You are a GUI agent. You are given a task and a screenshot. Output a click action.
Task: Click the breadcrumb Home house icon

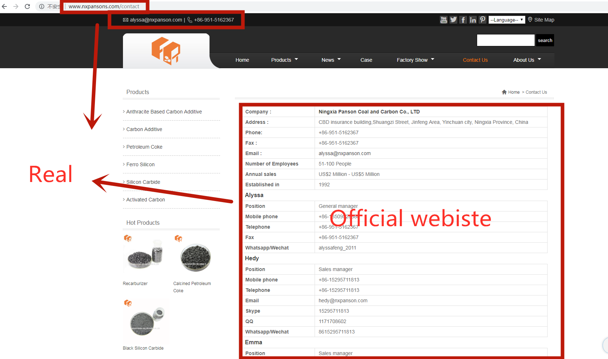[504, 92]
